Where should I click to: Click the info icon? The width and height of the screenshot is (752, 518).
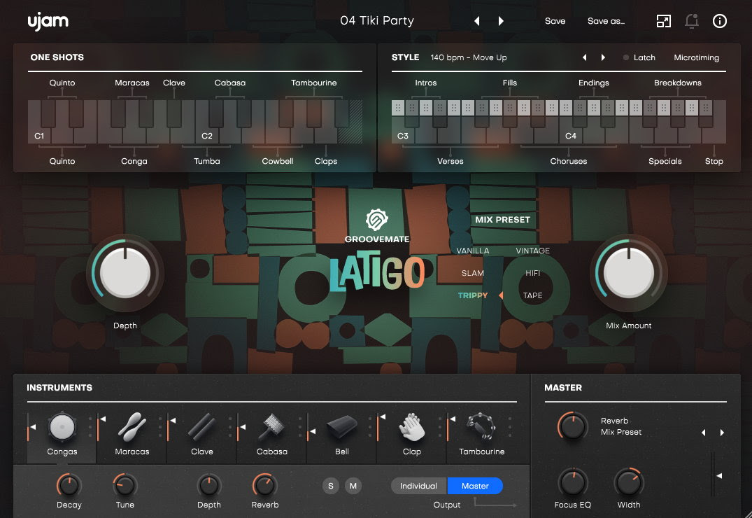(720, 21)
